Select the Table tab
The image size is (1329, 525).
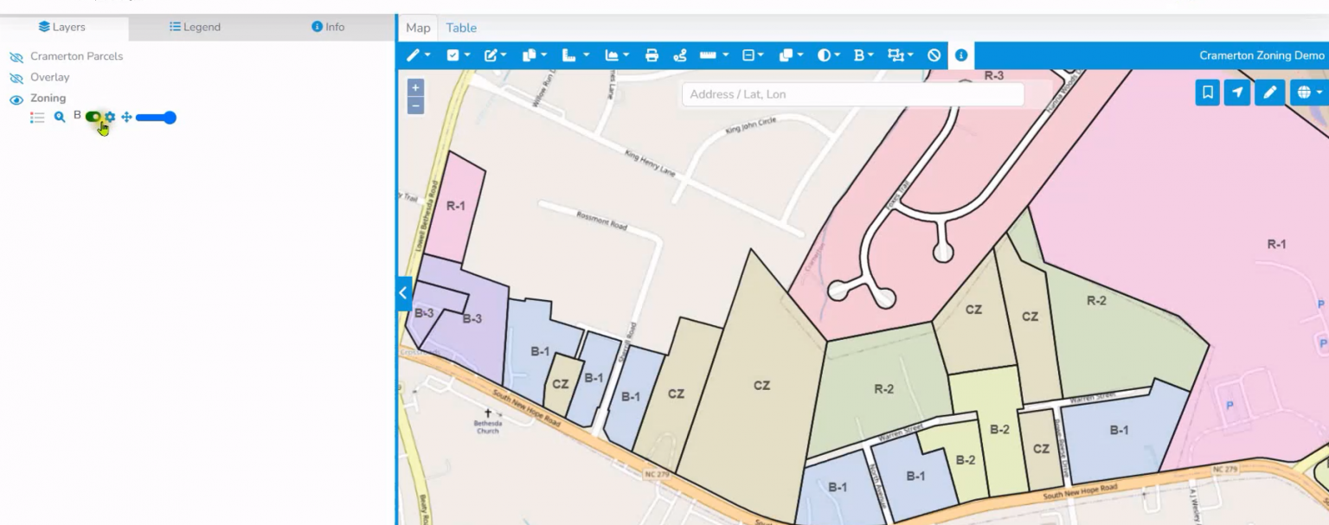pos(461,28)
